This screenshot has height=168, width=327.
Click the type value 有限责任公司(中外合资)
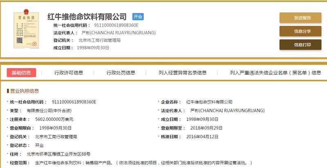point(49,111)
